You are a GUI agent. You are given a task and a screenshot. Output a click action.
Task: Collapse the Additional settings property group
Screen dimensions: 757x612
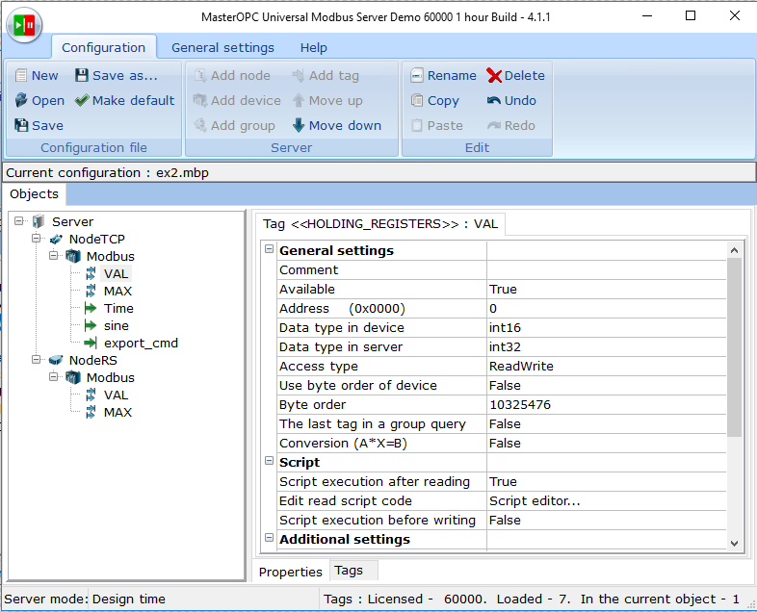tap(270, 538)
